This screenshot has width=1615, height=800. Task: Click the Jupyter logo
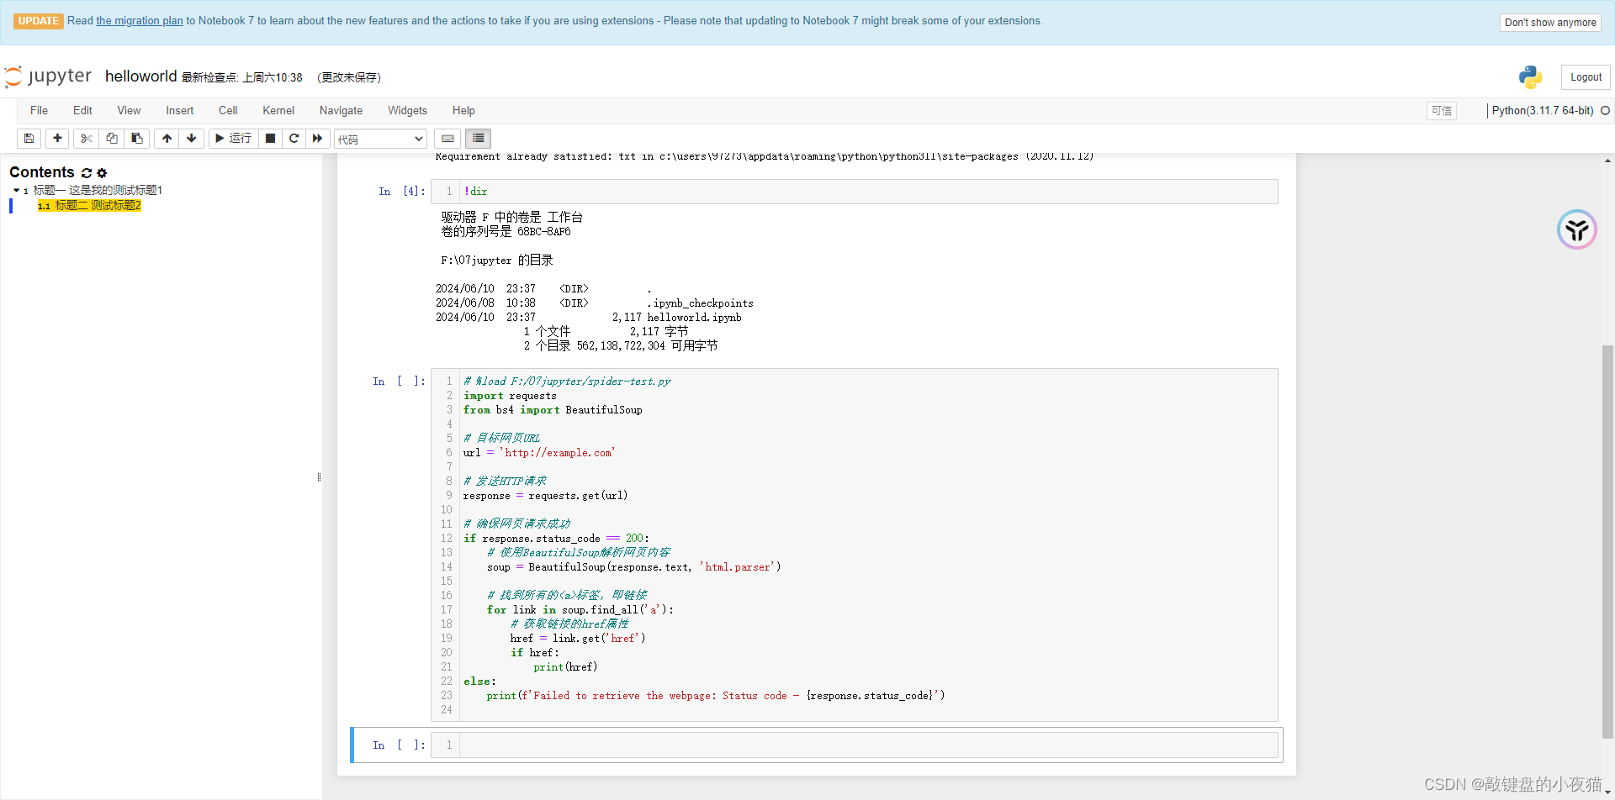pos(48,76)
